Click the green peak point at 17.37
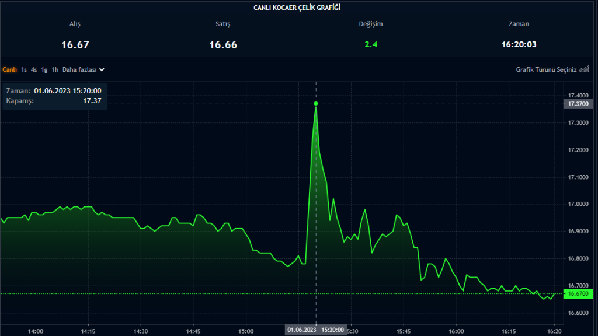 click(x=316, y=104)
